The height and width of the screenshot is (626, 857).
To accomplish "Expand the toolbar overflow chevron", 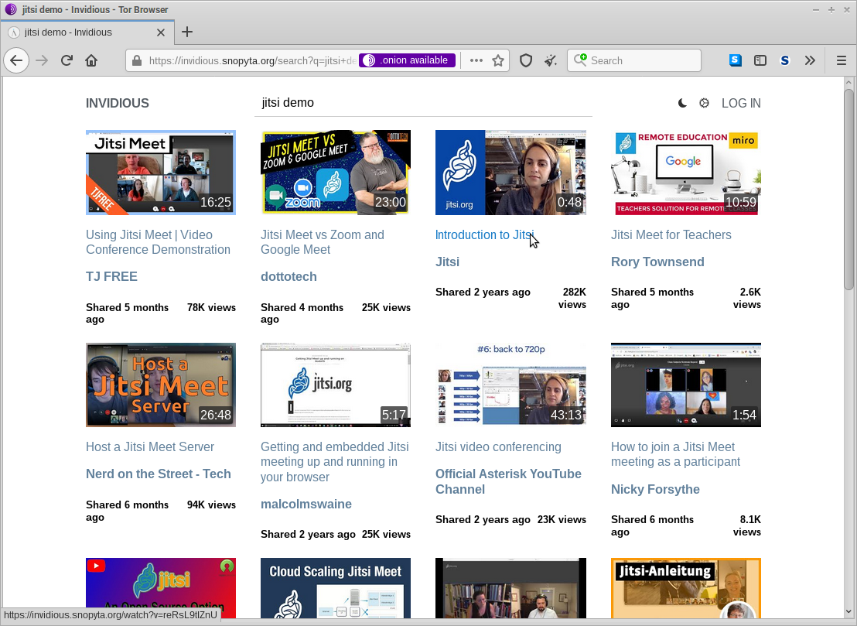I will (810, 60).
